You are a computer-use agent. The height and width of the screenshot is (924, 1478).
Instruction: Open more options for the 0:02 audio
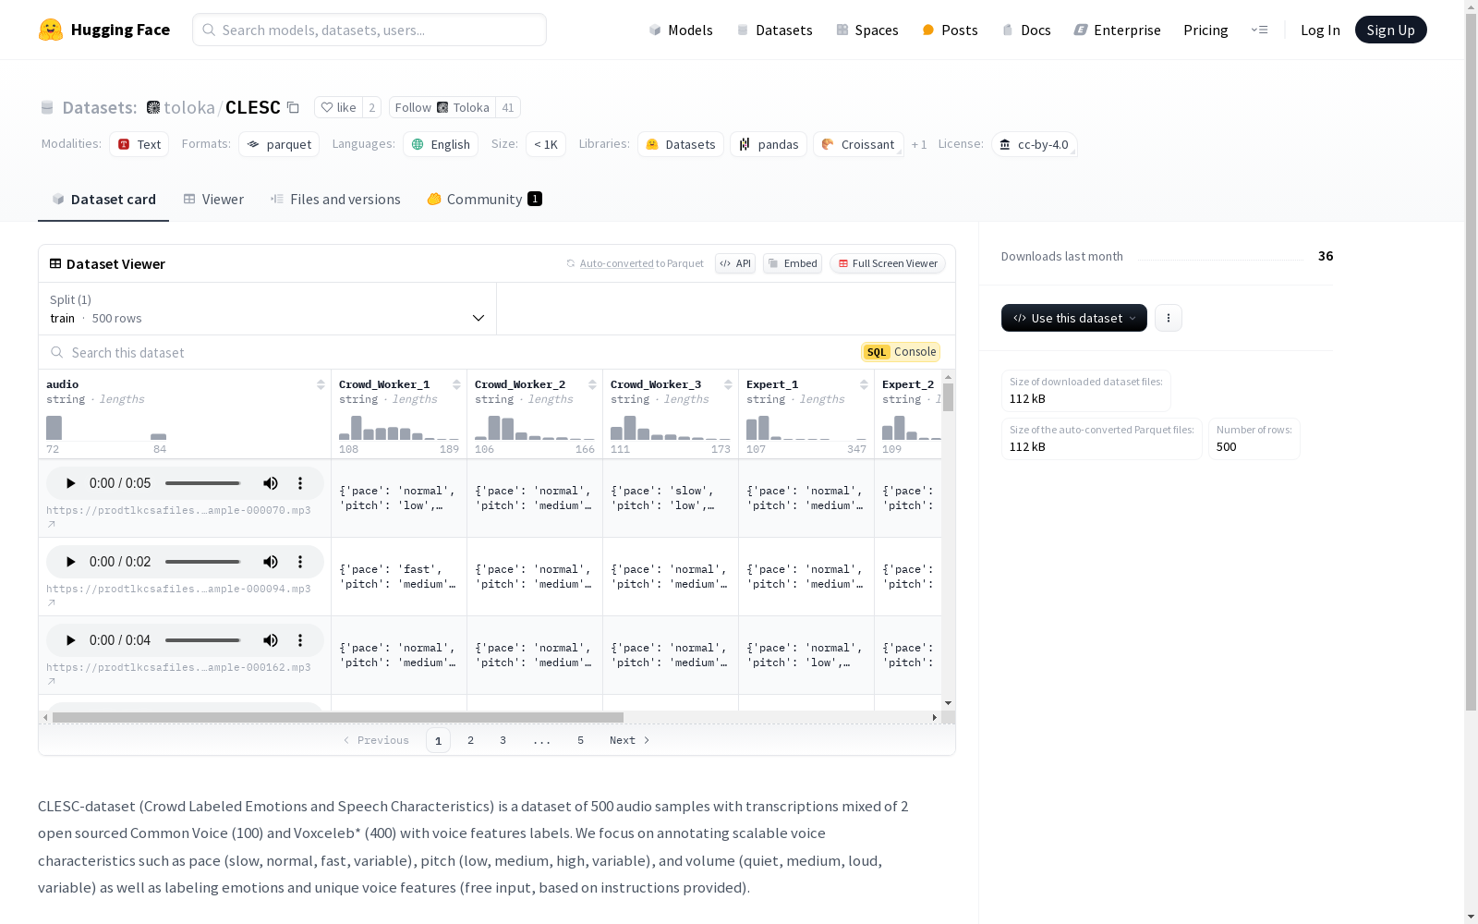click(x=300, y=562)
